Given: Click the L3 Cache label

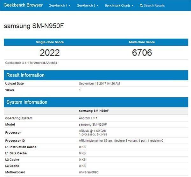Looking at the screenshot, I should (12, 166).
